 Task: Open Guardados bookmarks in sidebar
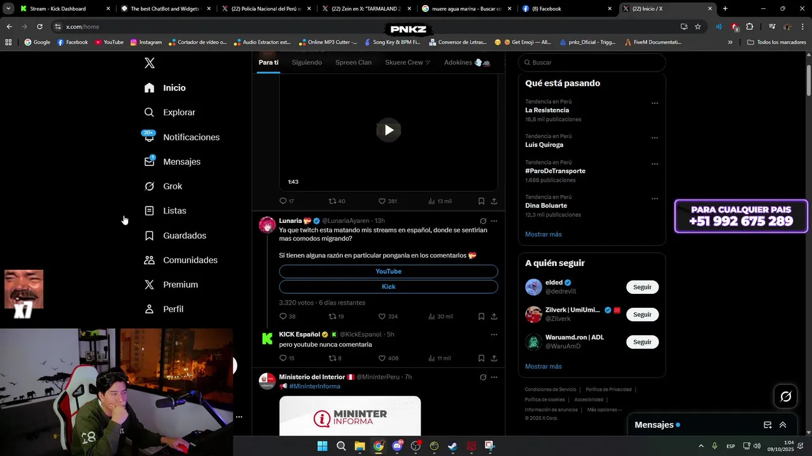tap(175, 236)
